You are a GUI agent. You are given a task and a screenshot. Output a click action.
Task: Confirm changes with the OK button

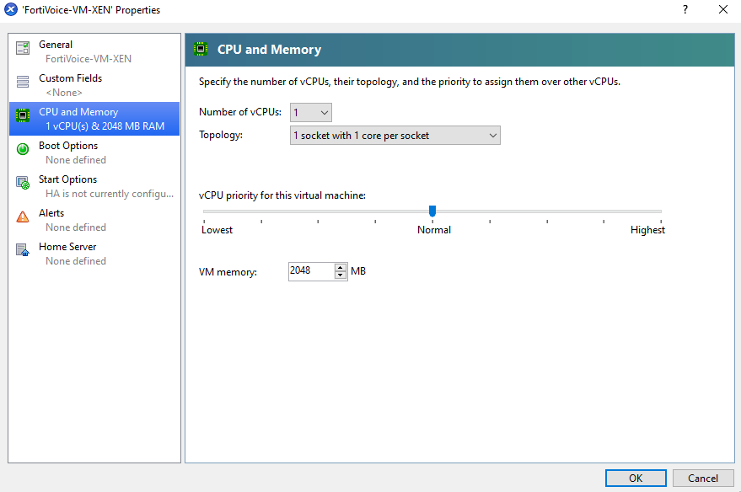[x=635, y=478]
